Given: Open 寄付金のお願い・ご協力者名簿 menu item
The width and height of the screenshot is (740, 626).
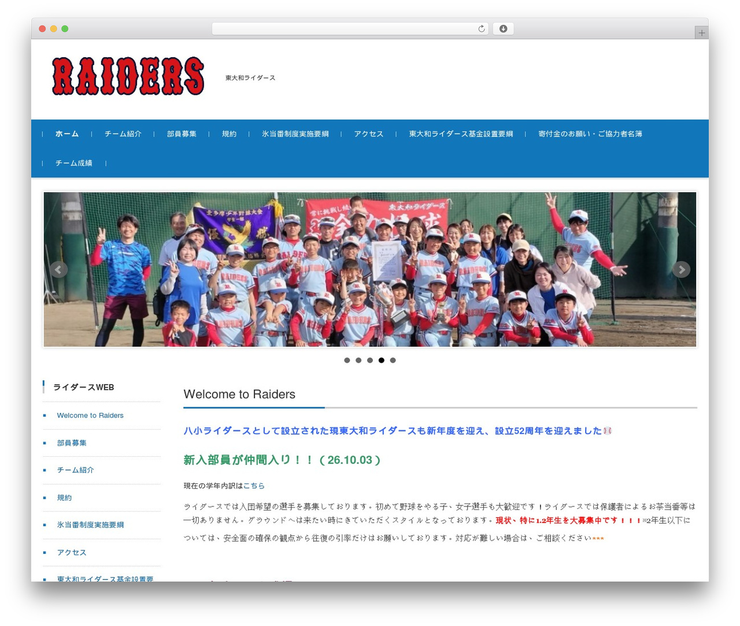Looking at the screenshot, I should (x=590, y=134).
